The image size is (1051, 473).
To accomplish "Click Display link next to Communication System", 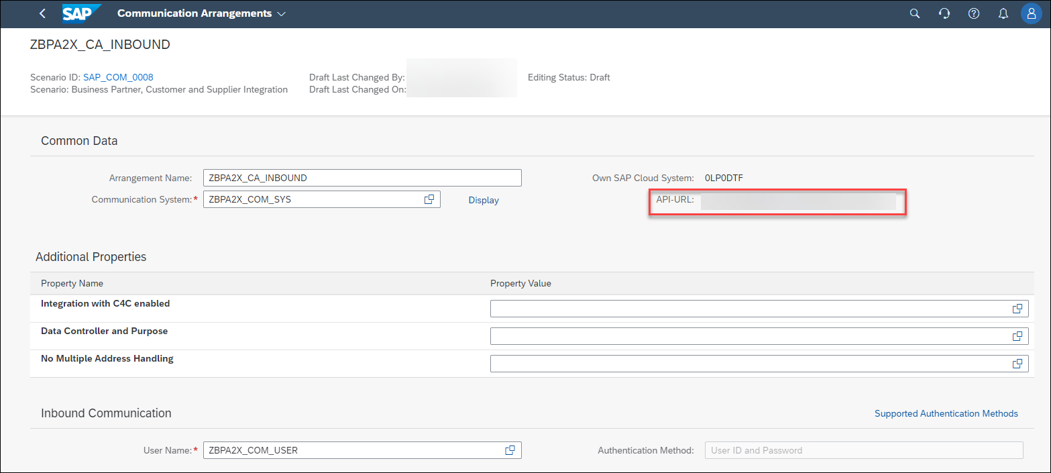I will (484, 200).
